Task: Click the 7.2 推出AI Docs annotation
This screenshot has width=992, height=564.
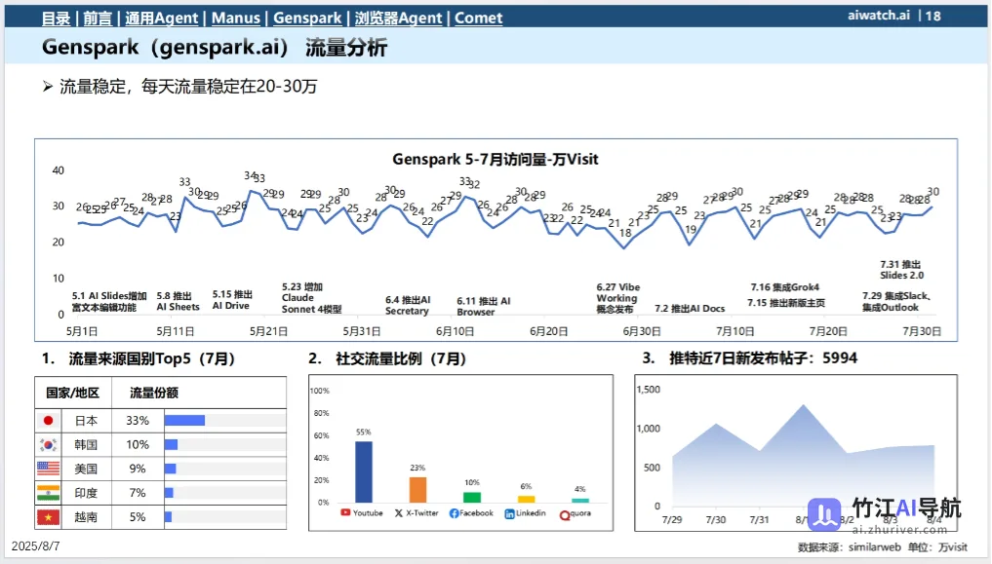Action: tap(690, 309)
